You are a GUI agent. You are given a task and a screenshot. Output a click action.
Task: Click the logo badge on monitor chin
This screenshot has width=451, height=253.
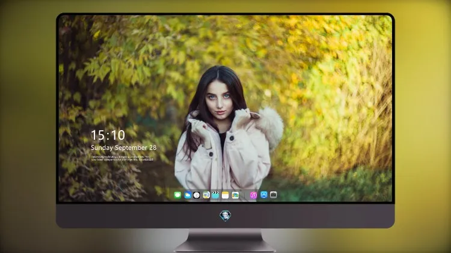tap(226, 216)
